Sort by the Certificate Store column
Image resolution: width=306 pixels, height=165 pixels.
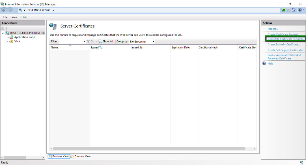pos(247,48)
